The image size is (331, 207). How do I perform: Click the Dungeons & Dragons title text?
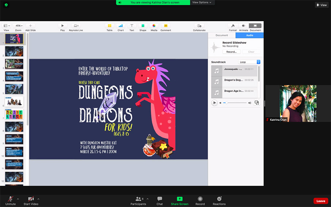click(x=106, y=104)
